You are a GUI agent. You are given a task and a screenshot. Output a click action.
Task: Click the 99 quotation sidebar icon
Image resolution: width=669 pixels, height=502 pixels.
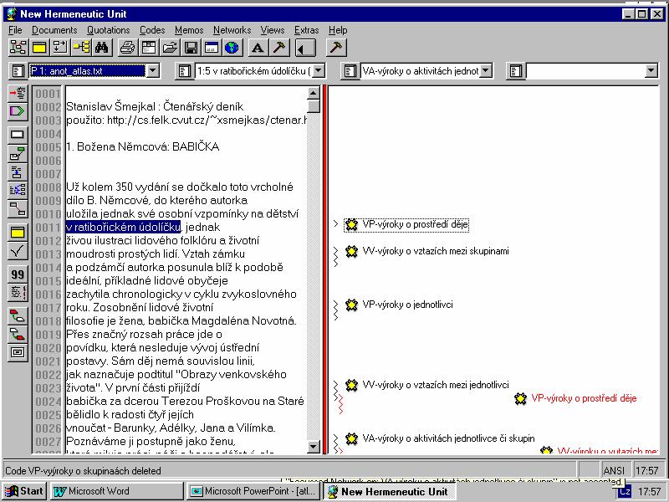click(x=18, y=274)
